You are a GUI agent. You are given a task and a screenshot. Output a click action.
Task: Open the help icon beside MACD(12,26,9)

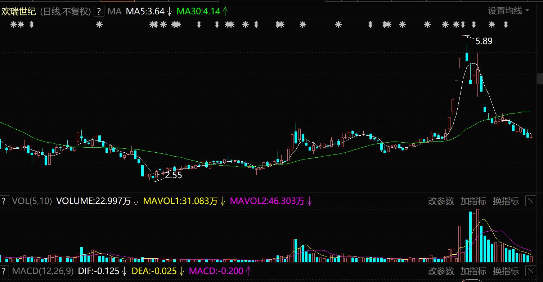(x=4, y=271)
